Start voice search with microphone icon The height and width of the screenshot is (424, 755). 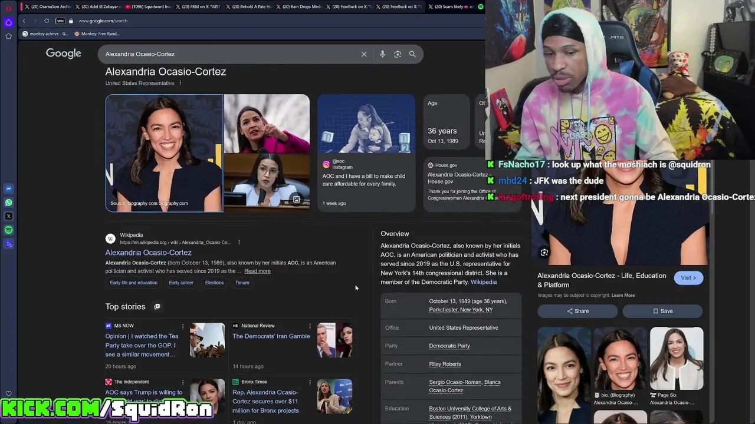coord(382,54)
